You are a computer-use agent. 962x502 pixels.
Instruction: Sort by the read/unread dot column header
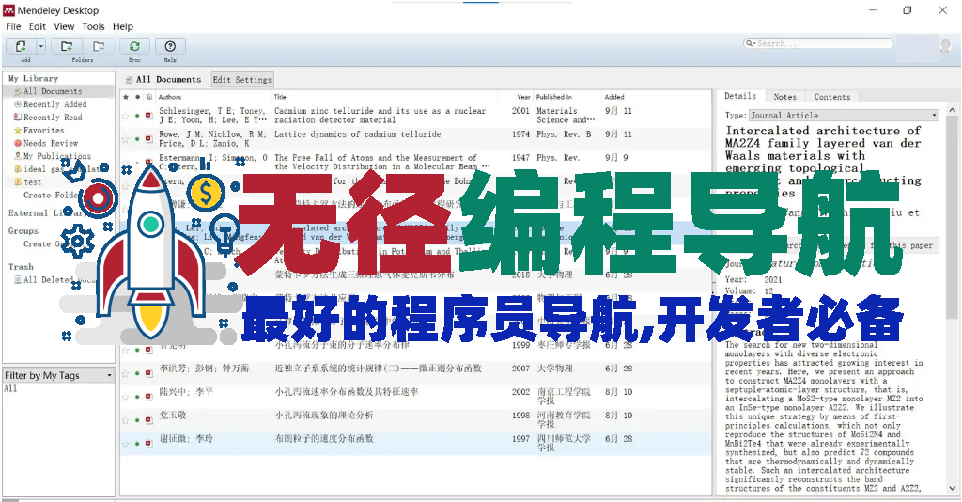[137, 97]
